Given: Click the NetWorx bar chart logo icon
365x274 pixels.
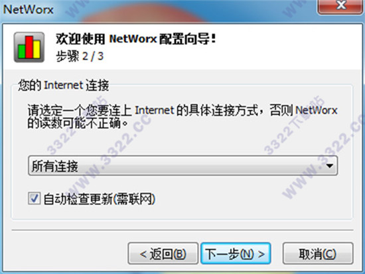Looking at the screenshot, I should click(29, 47).
